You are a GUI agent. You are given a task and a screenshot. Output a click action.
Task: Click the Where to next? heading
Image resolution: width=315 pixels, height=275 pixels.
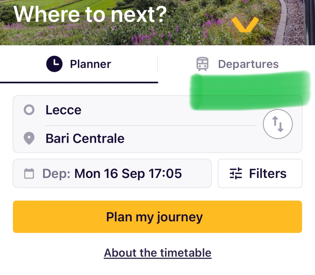pos(90,14)
